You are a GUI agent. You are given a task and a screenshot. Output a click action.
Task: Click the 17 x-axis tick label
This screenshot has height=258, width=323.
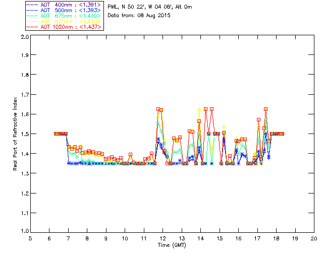coord(257,238)
